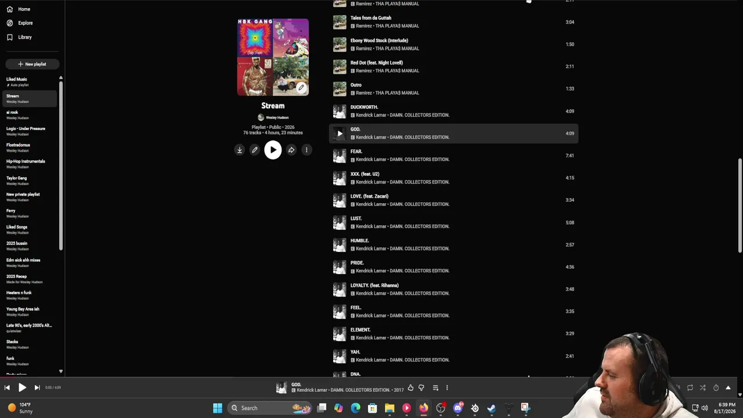The image size is (743, 418).
Task: Skip to the next track in the player bar
Action: [x=37, y=387]
